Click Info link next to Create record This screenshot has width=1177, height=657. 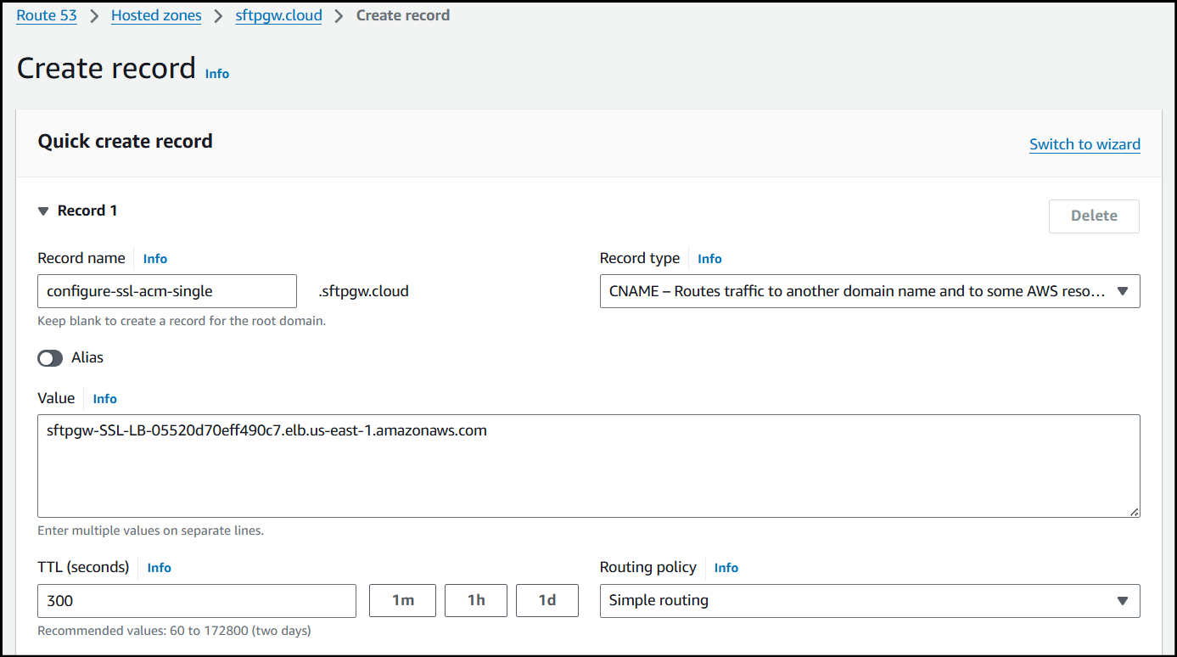click(217, 74)
